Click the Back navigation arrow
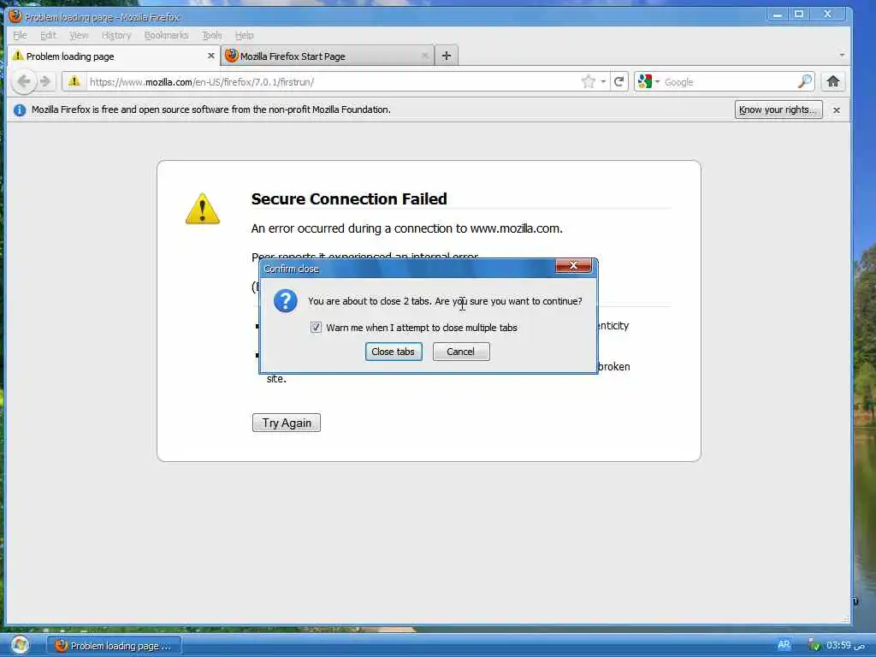 tap(23, 81)
